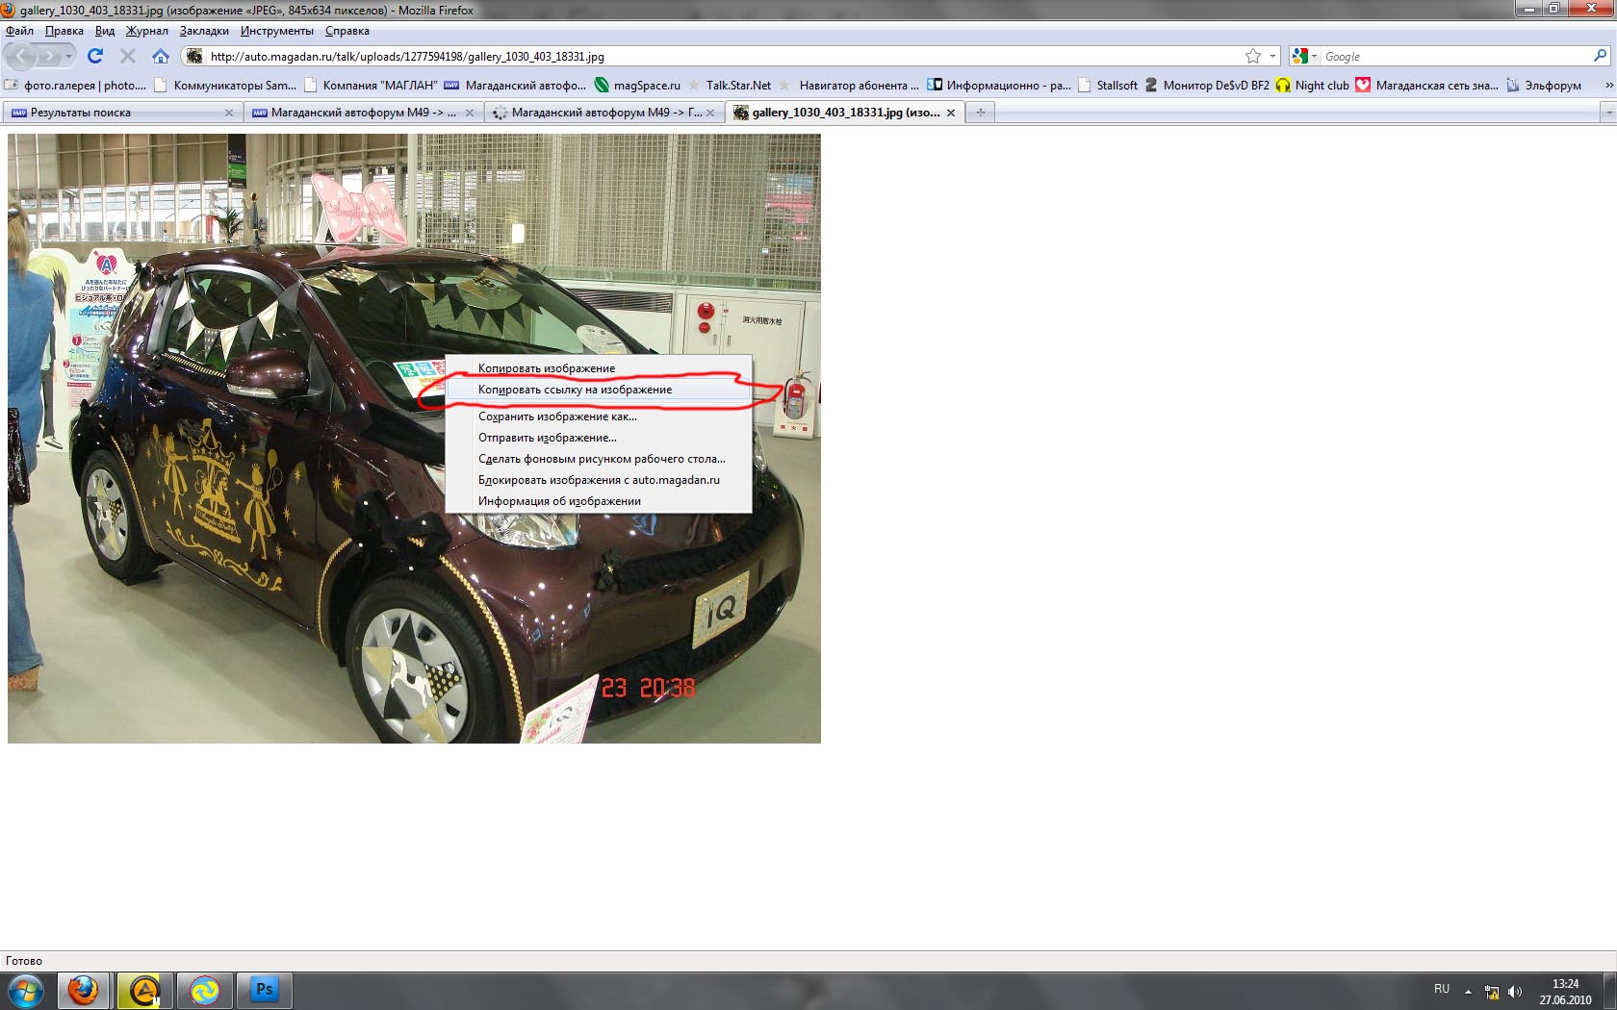Click the search magnifier icon
The width and height of the screenshot is (1617, 1010).
1600,56
